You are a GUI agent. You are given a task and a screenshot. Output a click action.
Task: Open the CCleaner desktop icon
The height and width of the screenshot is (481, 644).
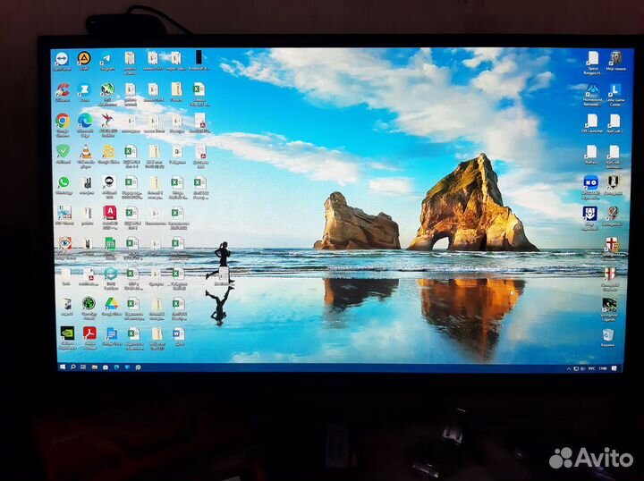pos(63,89)
